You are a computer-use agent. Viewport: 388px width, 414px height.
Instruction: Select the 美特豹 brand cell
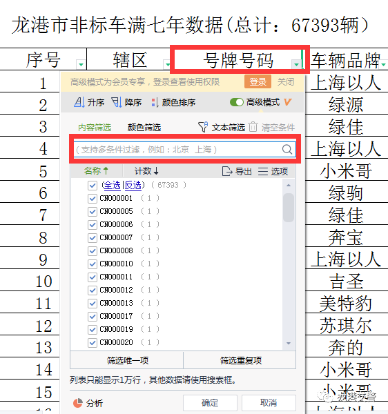[346, 304]
